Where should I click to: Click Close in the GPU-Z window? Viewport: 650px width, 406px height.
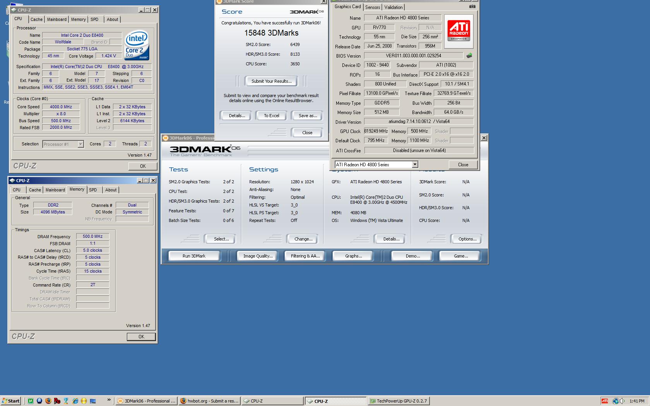point(463,165)
